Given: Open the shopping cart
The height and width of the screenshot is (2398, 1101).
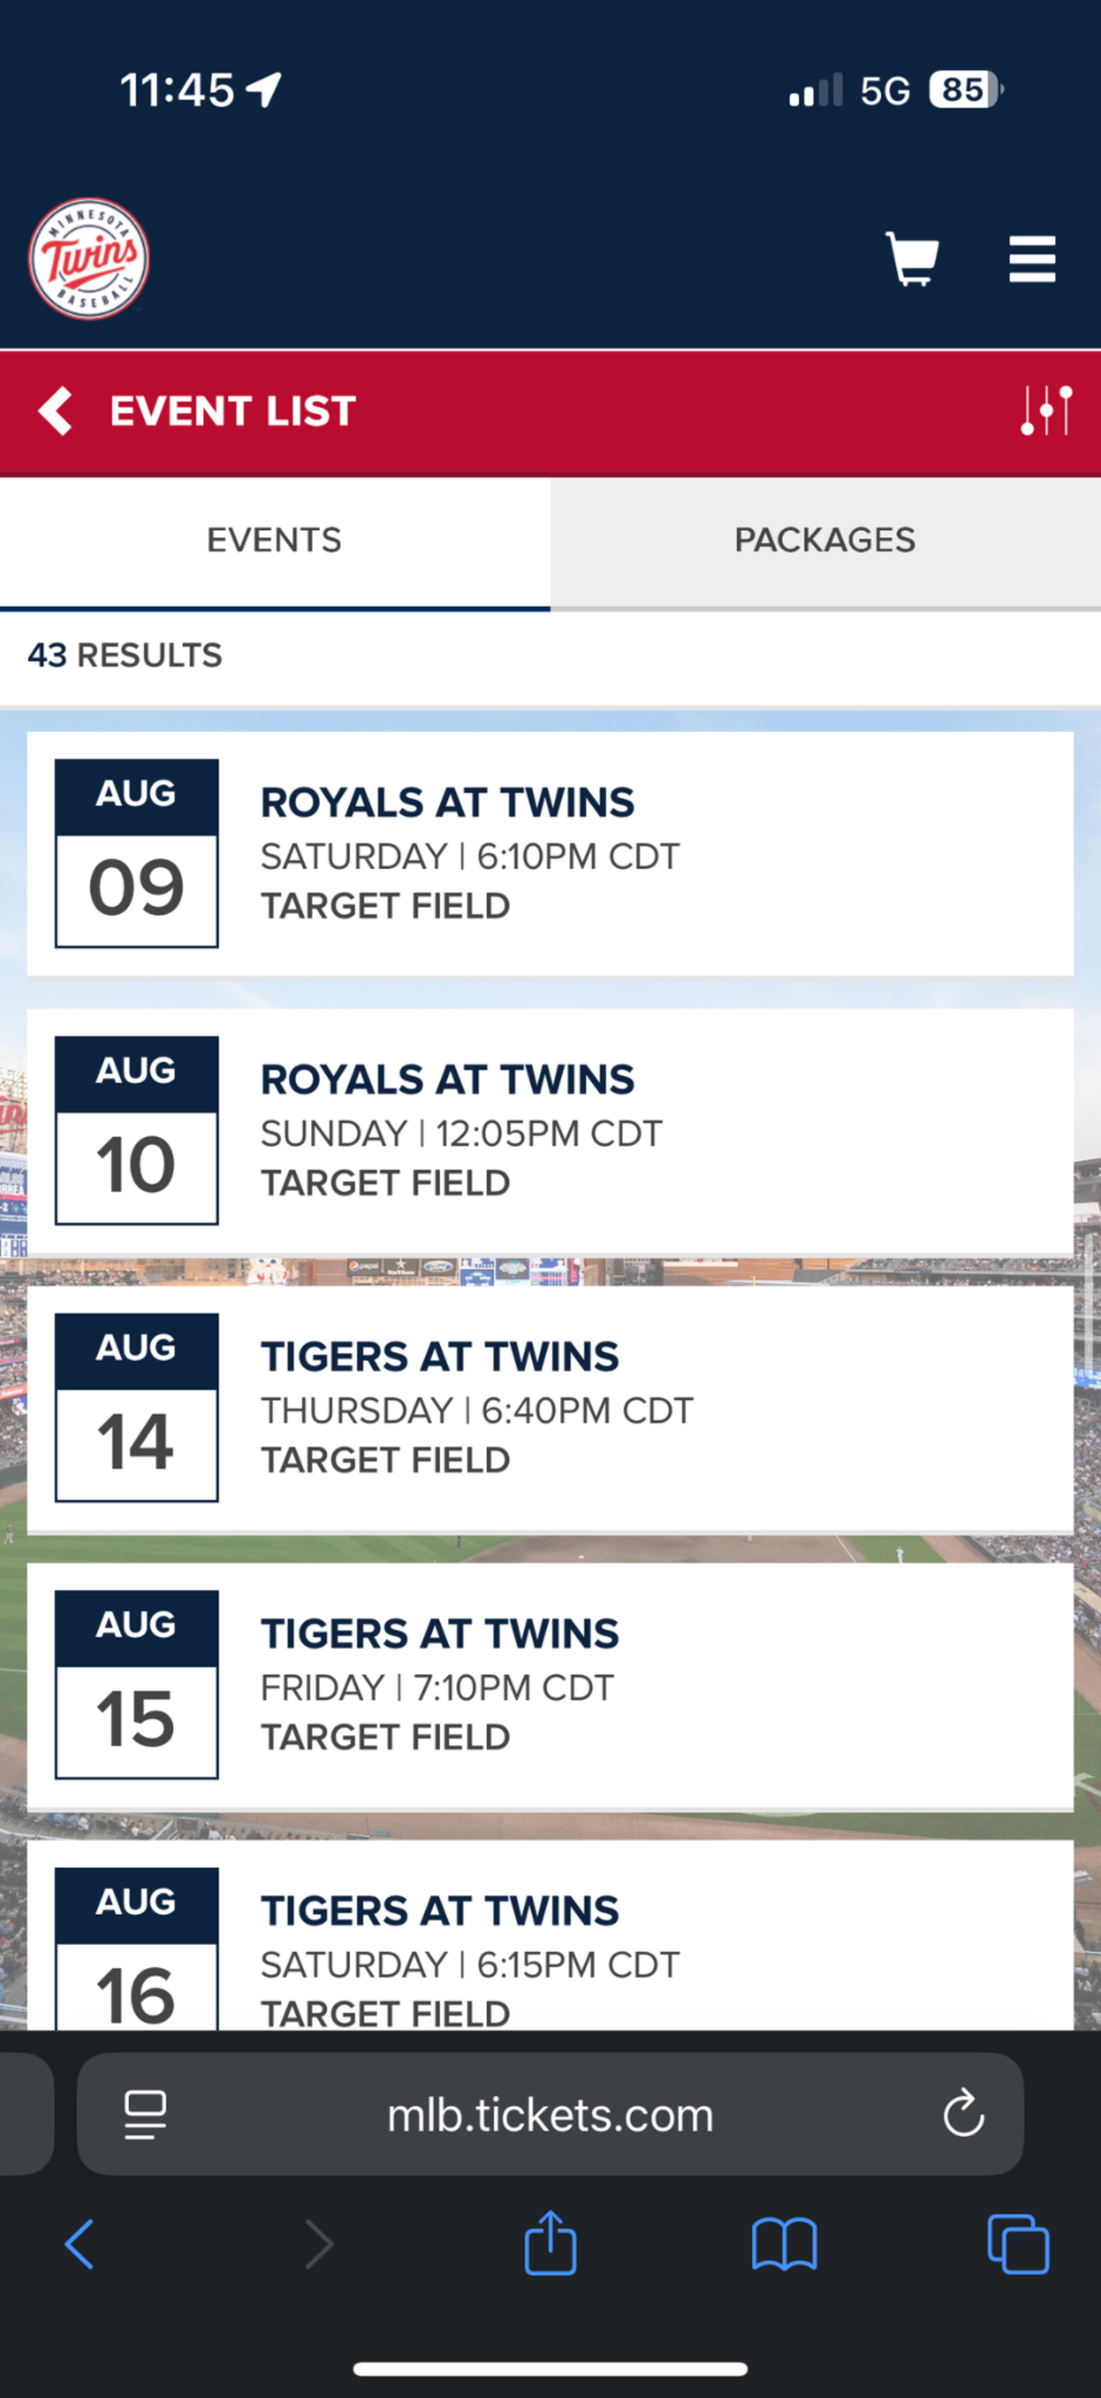Looking at the screenshot, I should pyautogui.click(x=912, y=258).
